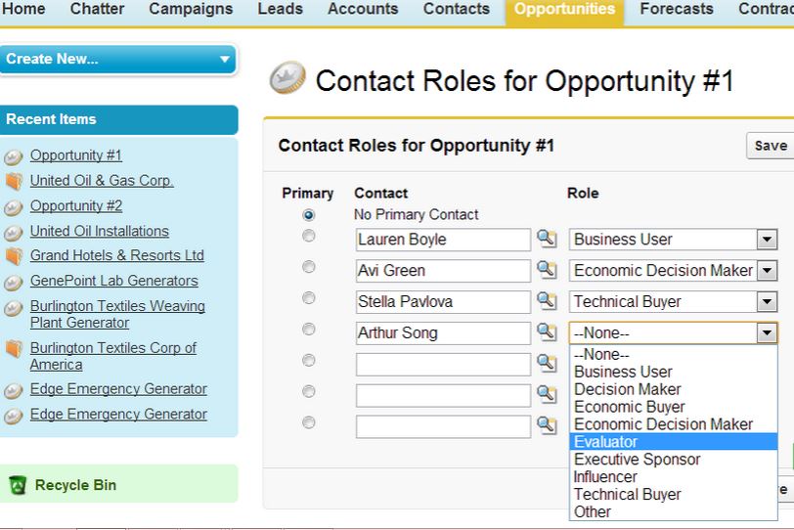This screenshot has height=530, width=794.
Task: Click lookup icon next to Avi Green
Action: tap(546, 270)
